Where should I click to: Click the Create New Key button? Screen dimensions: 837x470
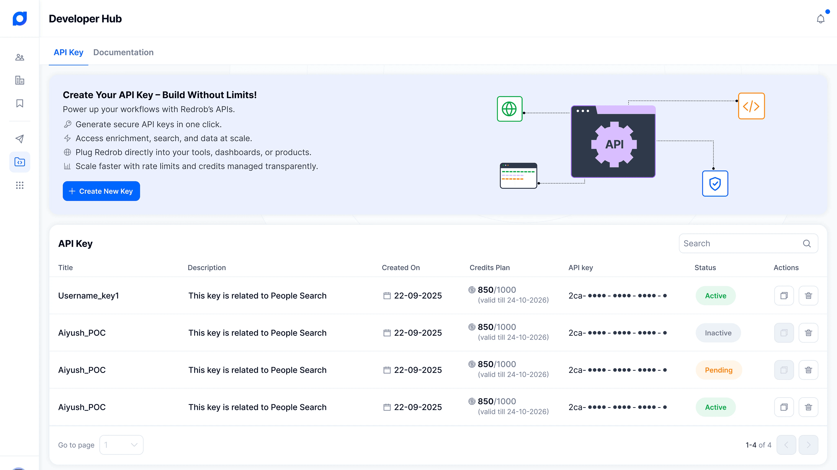[101, 191]
